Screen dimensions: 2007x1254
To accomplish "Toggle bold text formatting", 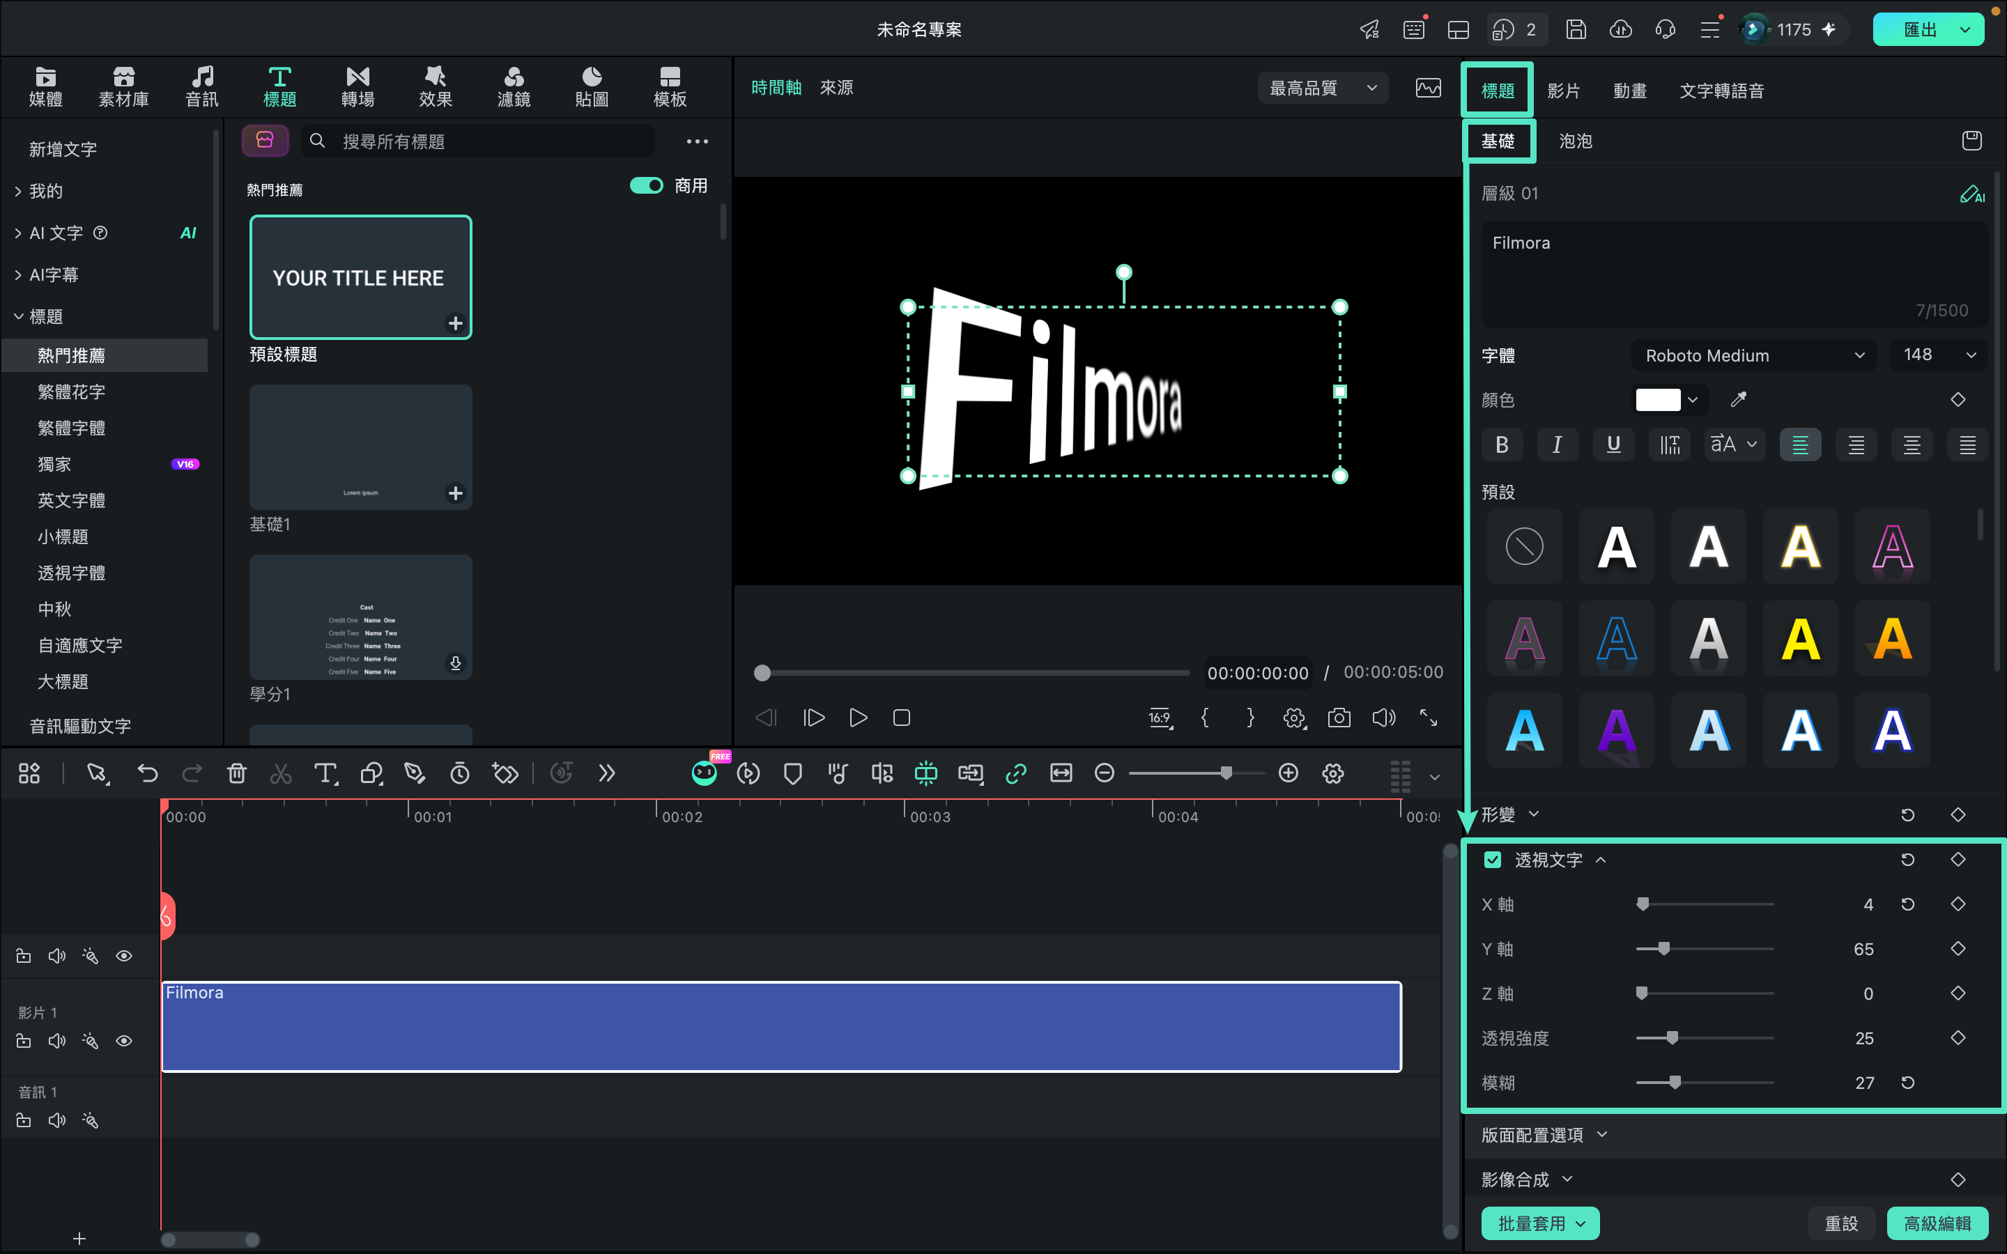I will [1502, 444].
